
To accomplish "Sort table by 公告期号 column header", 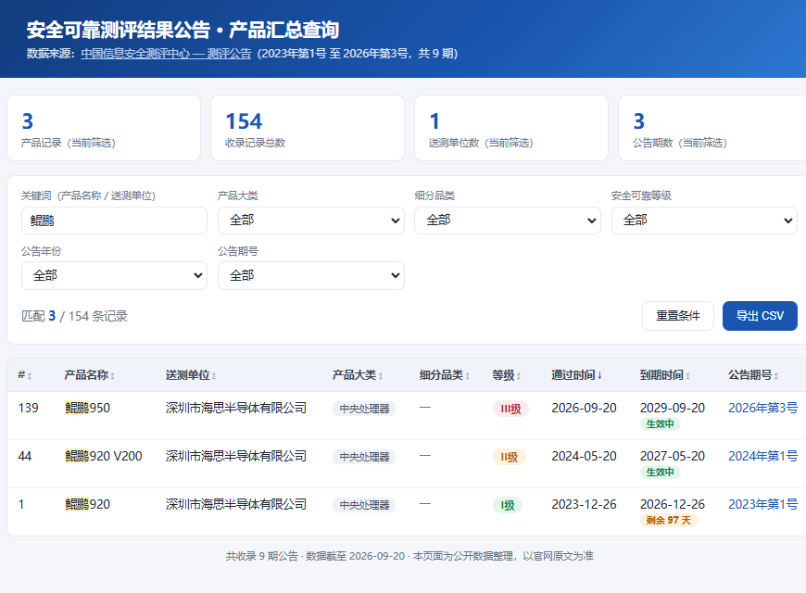I will click(x=753, y=375).
